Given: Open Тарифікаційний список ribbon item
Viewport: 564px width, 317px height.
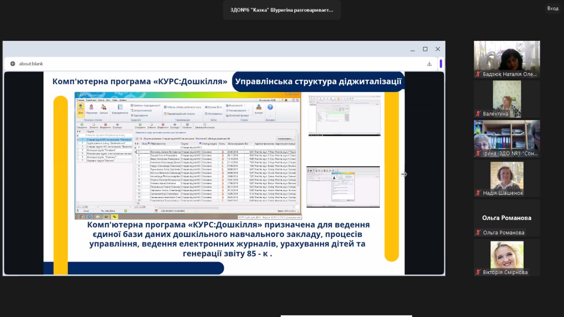Looking at the screenshot, I should point(180,114).
